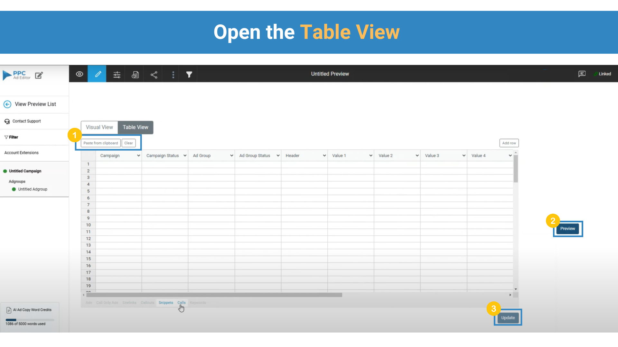618x347 pixels.
Task: Click the eye preview mode icon
Action: 80,74
